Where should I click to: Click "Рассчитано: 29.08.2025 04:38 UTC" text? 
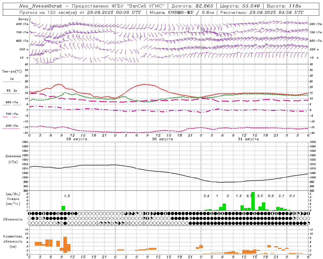[262, 12]
